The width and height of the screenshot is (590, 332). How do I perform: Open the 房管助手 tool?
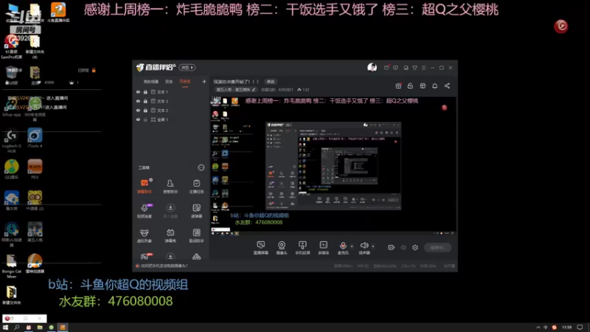[x=170, y=186]
